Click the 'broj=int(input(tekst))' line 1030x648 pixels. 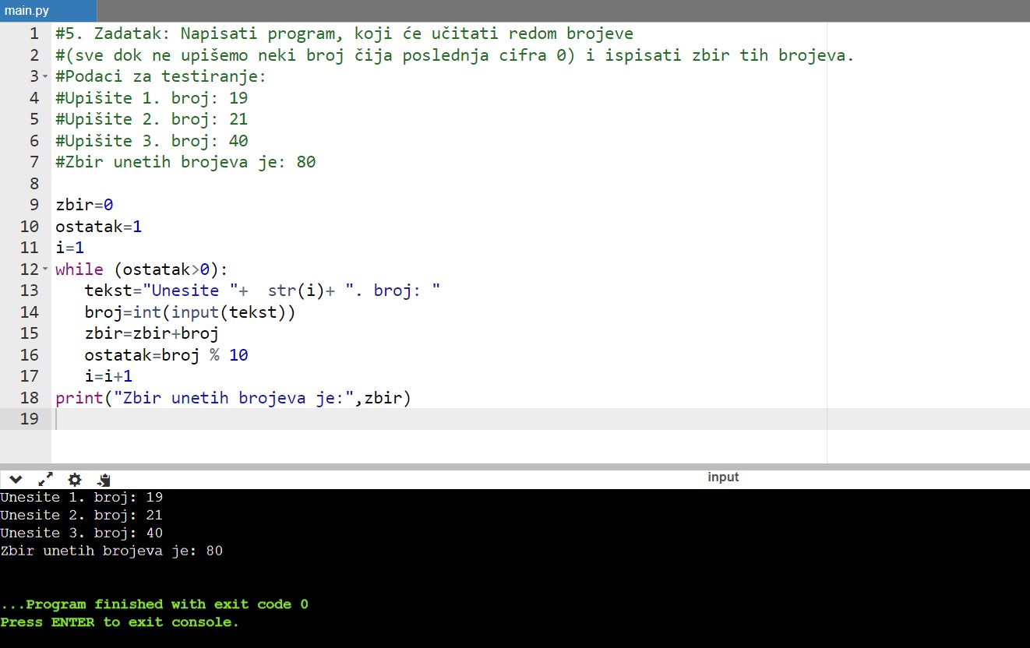190,312
